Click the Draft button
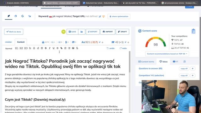 pyautogui.click(x=122, y=32)
